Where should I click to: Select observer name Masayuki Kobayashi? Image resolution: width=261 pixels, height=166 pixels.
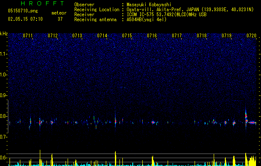[x=149, y=5]
